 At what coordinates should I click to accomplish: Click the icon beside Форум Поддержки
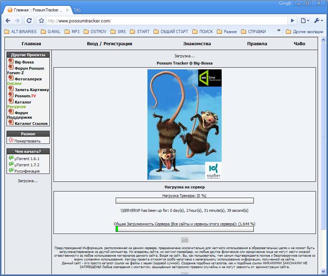[x=11, y=112]
